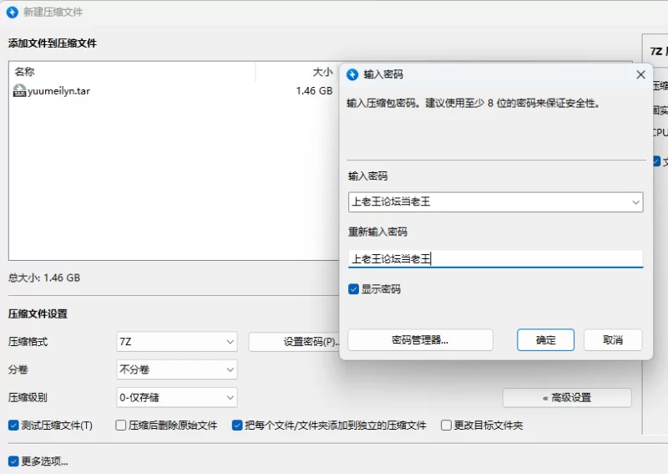Image resolution: width=668 pixels, height=474 pixels.
Task: Click 确定 to confirm password
Action: tap(546, 340)
